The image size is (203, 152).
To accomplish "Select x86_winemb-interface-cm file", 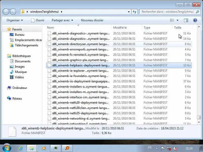I will 119,97.
